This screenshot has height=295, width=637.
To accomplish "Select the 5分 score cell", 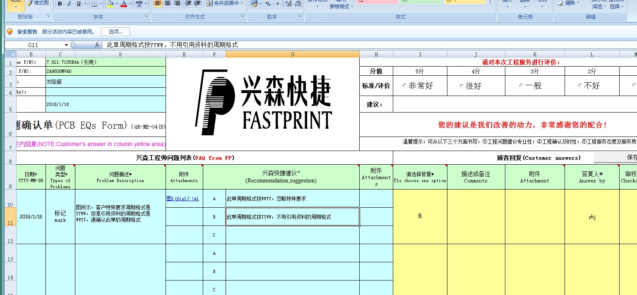I will 420,71.
